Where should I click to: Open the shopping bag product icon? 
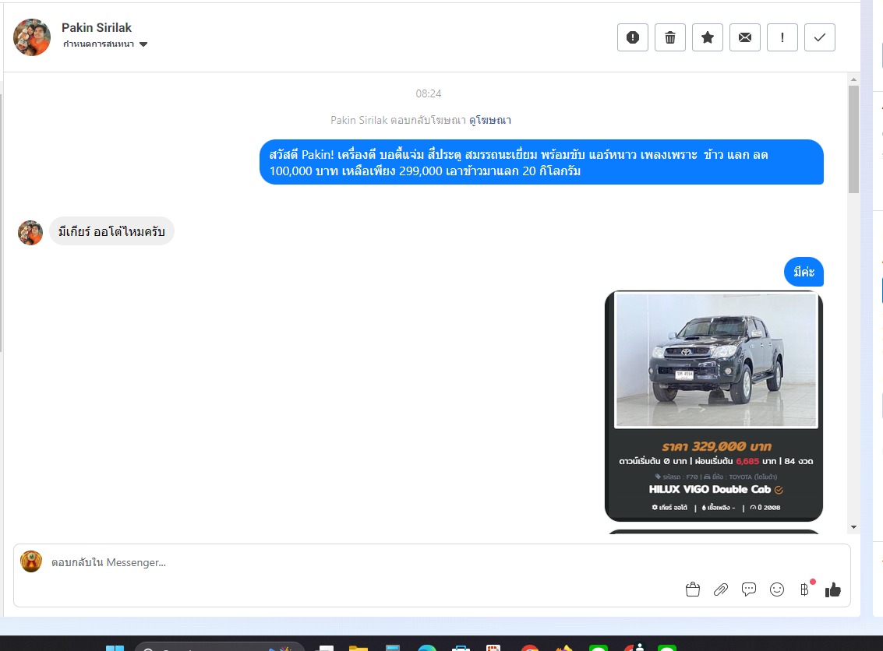pyautogui.click(x=693, y=589)
